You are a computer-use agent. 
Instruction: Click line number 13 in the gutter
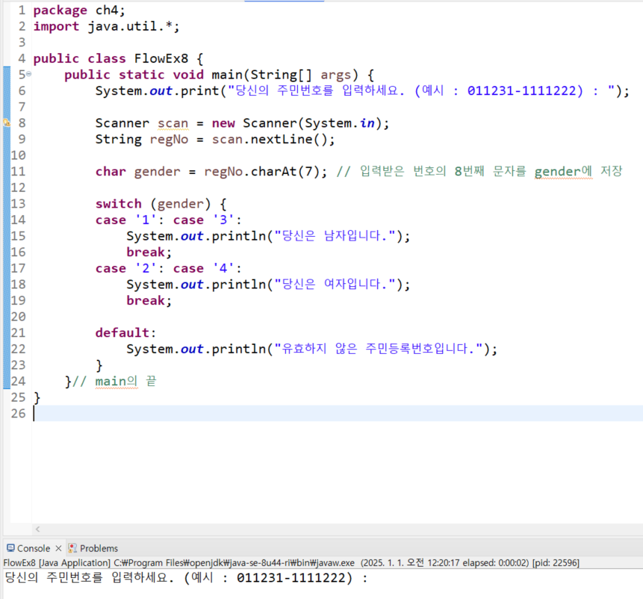[18, 204]
